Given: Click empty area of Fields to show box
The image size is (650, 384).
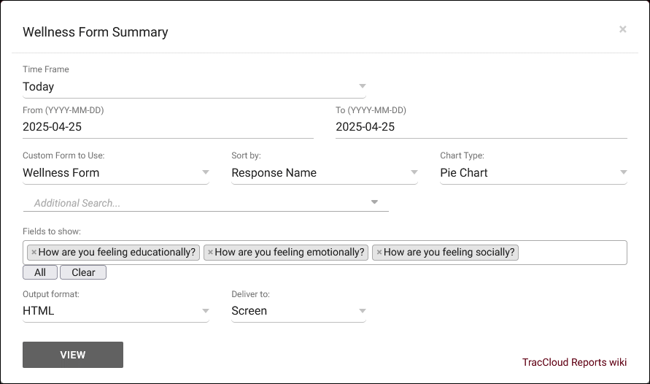Looking at the screenshot, I should (573, 253).
